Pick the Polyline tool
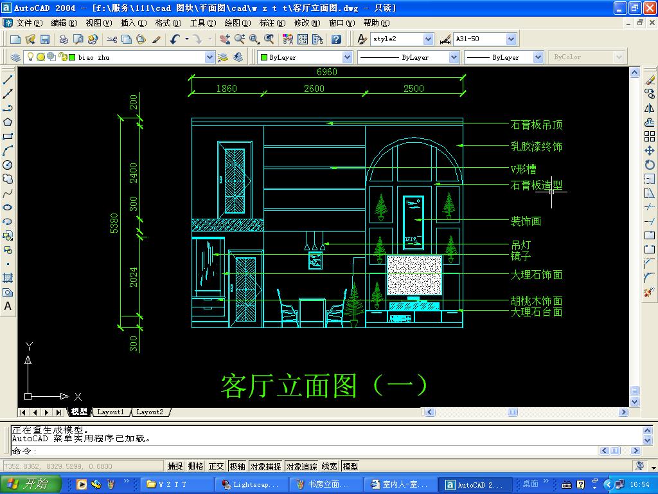The image size is (658, 494). coord(8,108)
